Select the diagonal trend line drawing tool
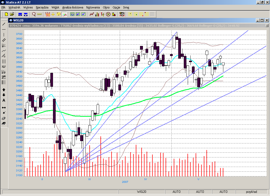 tap(4, 24)
